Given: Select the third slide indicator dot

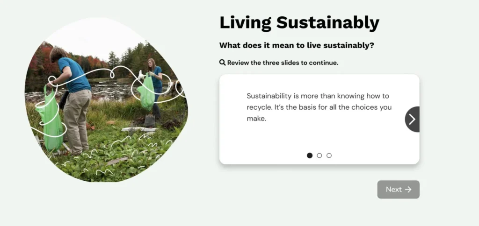Looking at the screenshot, I should (x=329, y=155).
